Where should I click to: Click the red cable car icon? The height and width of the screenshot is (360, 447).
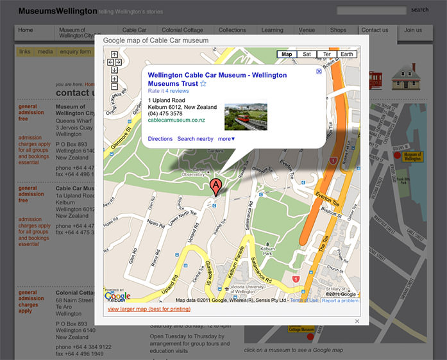(375, 81)
